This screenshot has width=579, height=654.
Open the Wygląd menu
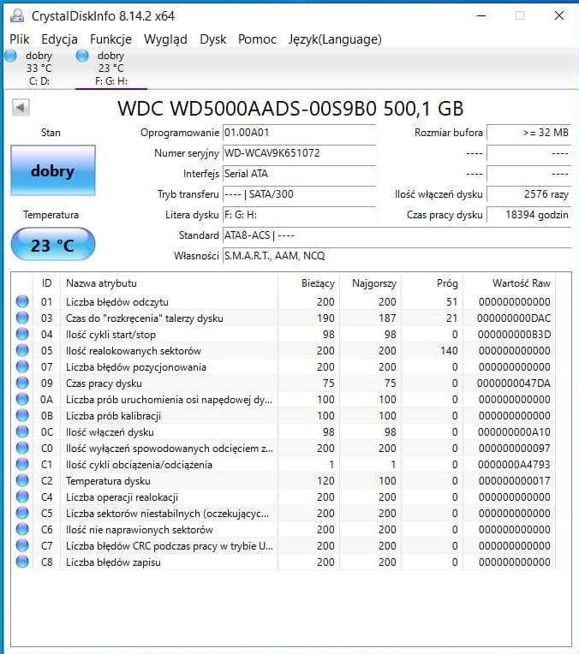(165, 39)
